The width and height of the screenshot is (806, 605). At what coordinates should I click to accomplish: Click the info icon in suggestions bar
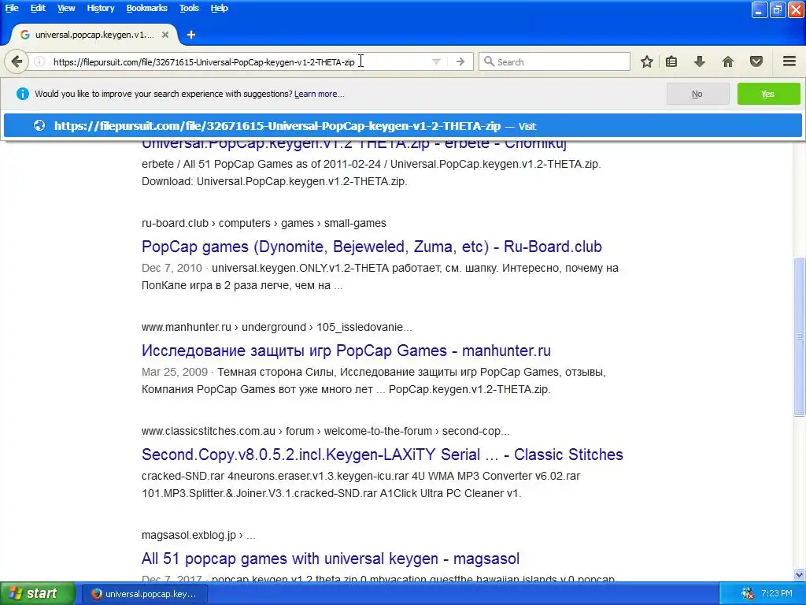coord(22,94)
